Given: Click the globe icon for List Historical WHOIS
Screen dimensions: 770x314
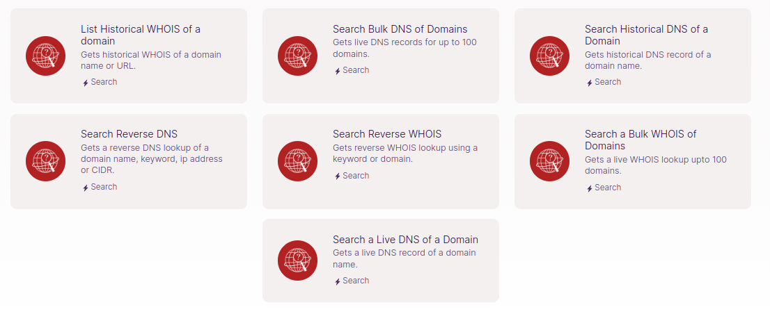Looking at the screenshot, I should 46,56.
